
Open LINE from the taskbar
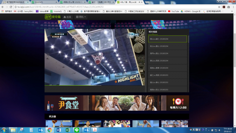coord(77,130)
